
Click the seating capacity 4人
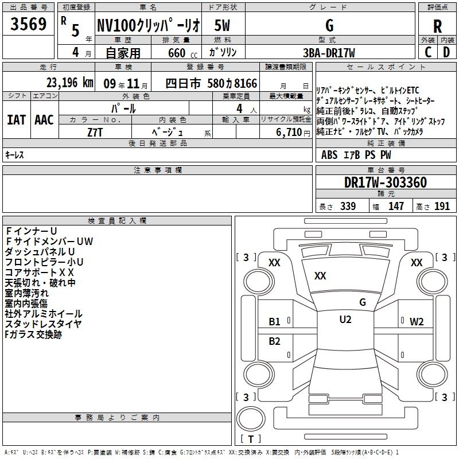click(x=247, y=109)
